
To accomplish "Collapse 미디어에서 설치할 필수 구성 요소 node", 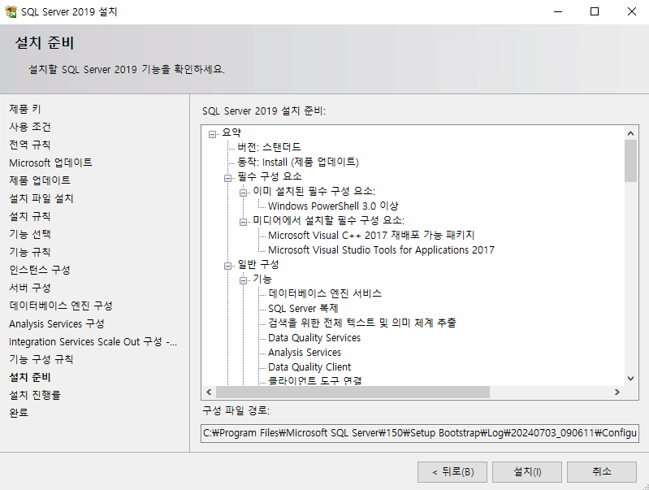I will pos(243,222).
